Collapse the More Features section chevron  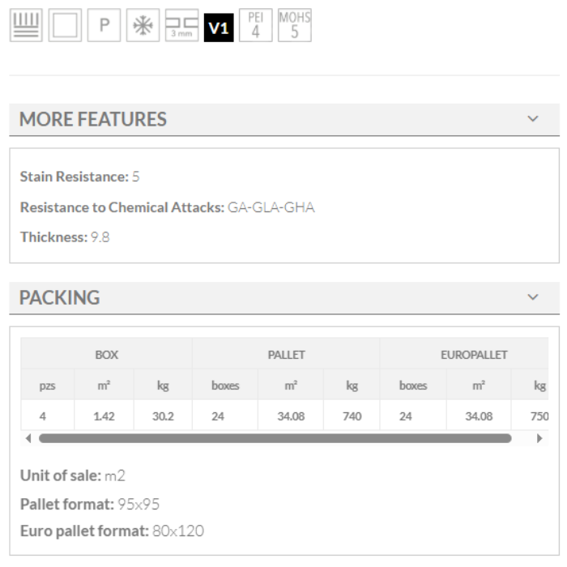(533, 119)
